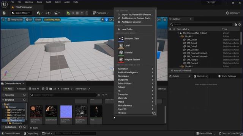
Task: Click the Add button in Content Browser
Action: [x=8, y=89]
